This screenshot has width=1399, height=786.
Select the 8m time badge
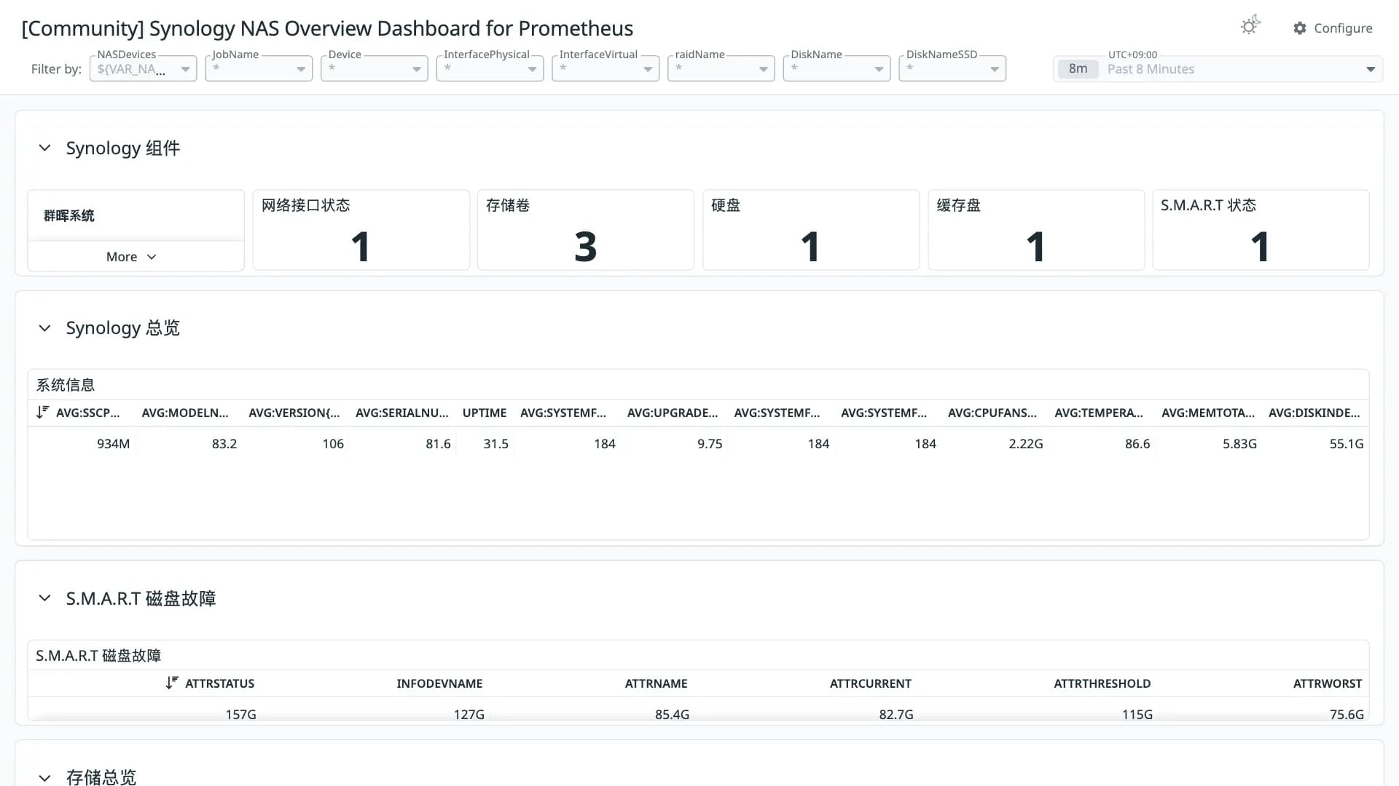1078,68
